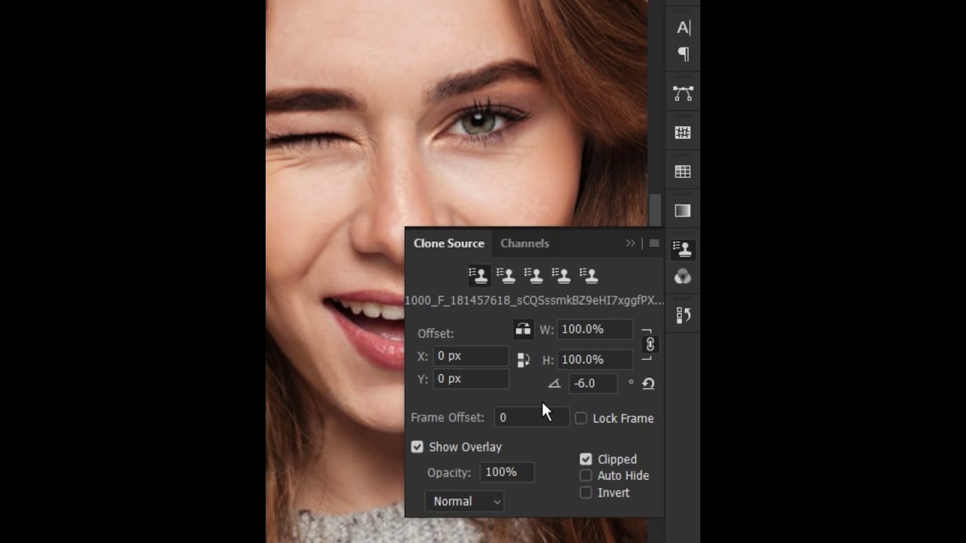
Task: Click the X offset input field
Action: (471, 356)
